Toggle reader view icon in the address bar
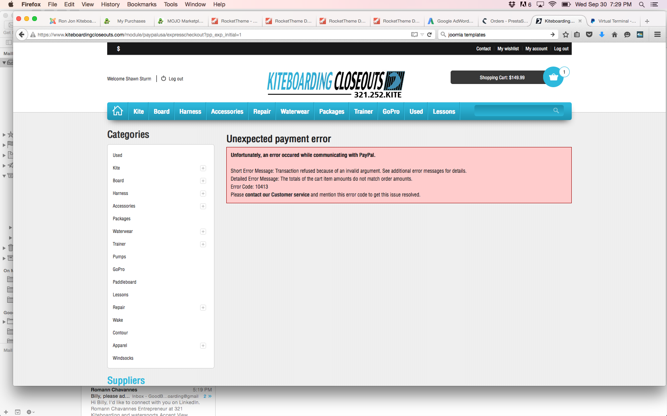667x416 pixels. [x=414, y=34]
